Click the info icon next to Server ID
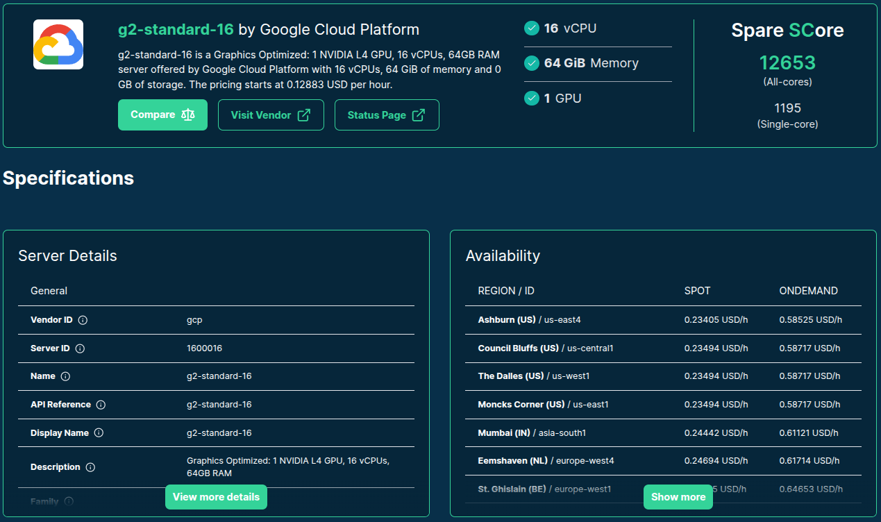 (80, 348)
